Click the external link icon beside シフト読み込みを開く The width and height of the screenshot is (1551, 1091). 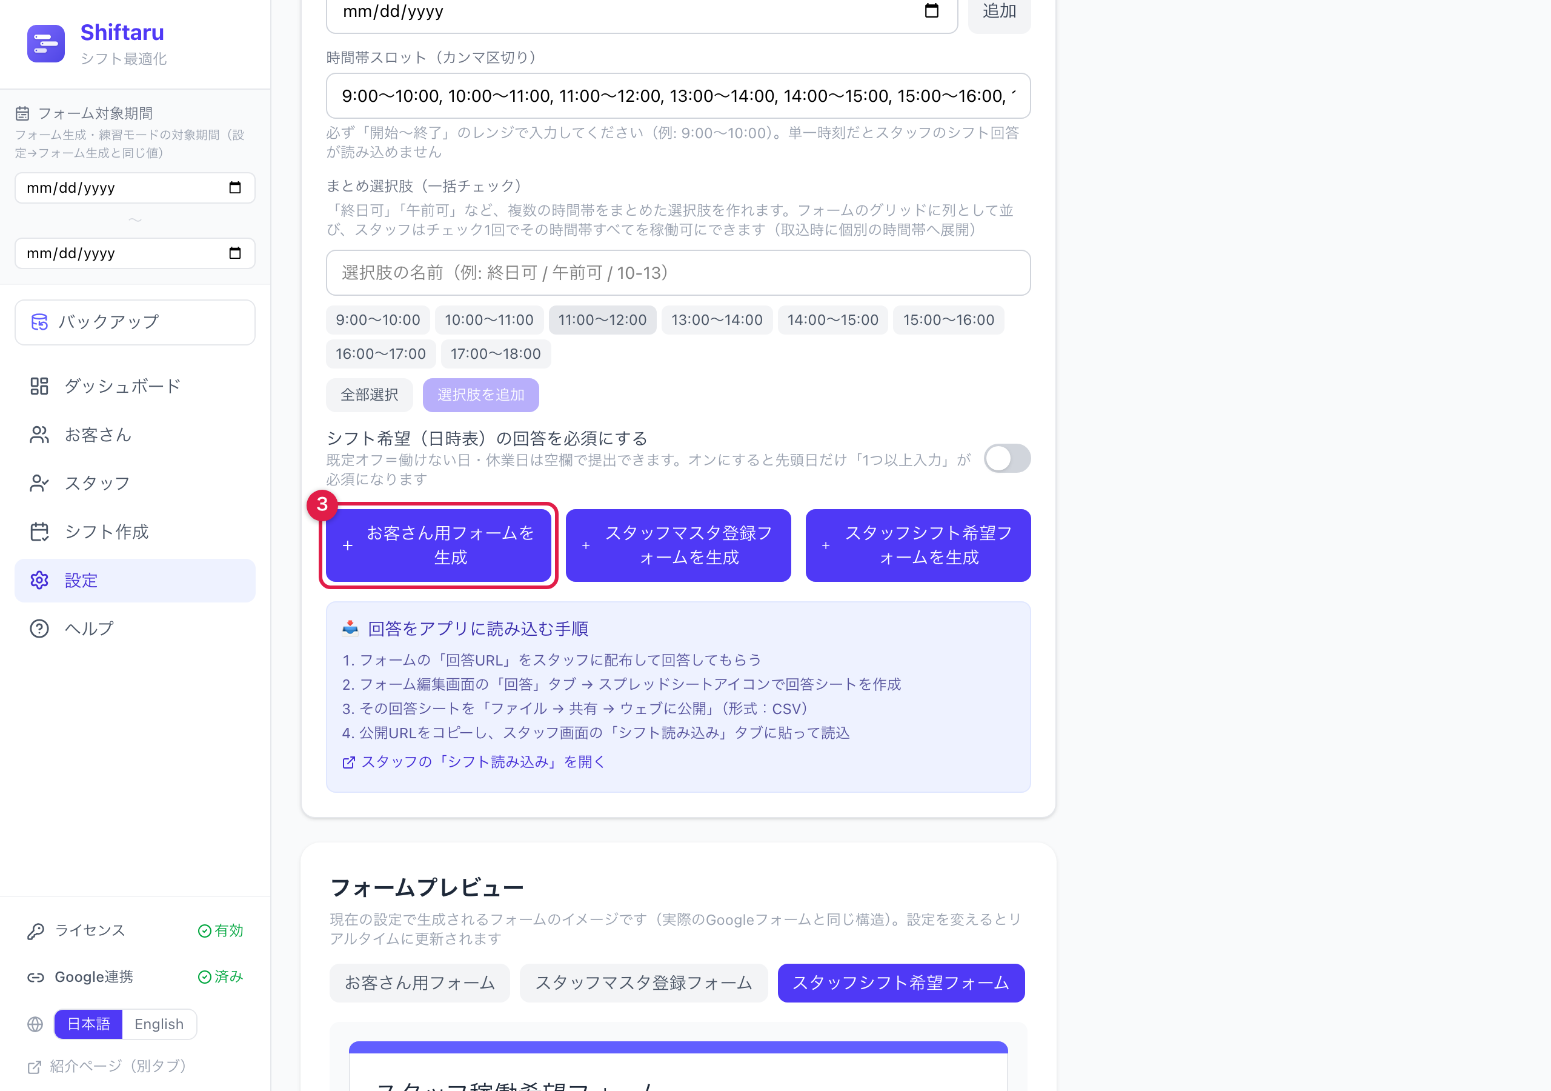348,762
